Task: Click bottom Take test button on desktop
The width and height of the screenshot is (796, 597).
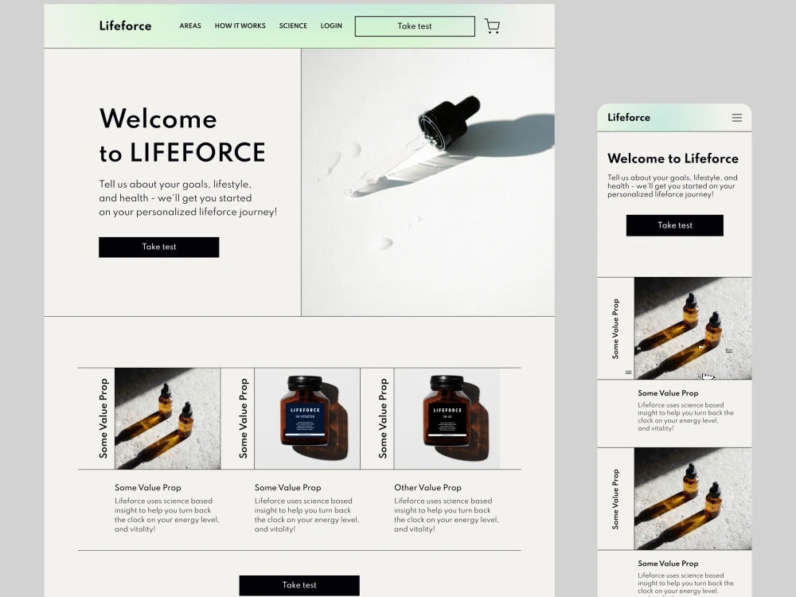Action: 299,585
